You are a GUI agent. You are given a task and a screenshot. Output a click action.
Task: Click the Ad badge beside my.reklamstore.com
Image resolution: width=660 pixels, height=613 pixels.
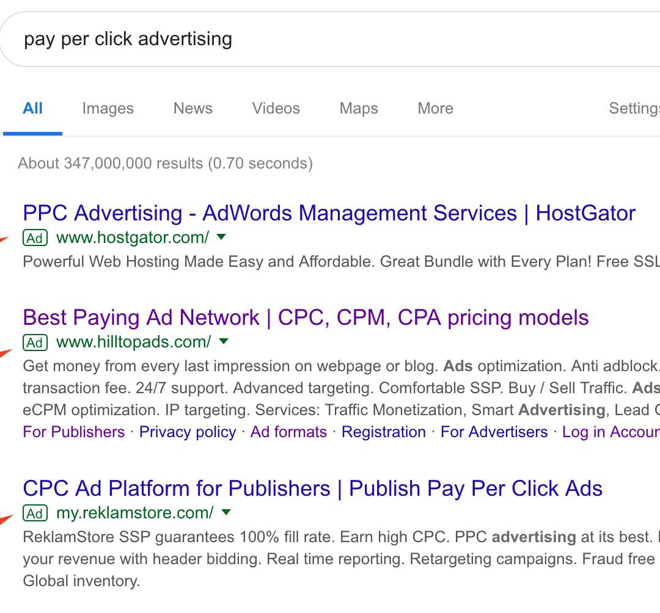(35, 513)
